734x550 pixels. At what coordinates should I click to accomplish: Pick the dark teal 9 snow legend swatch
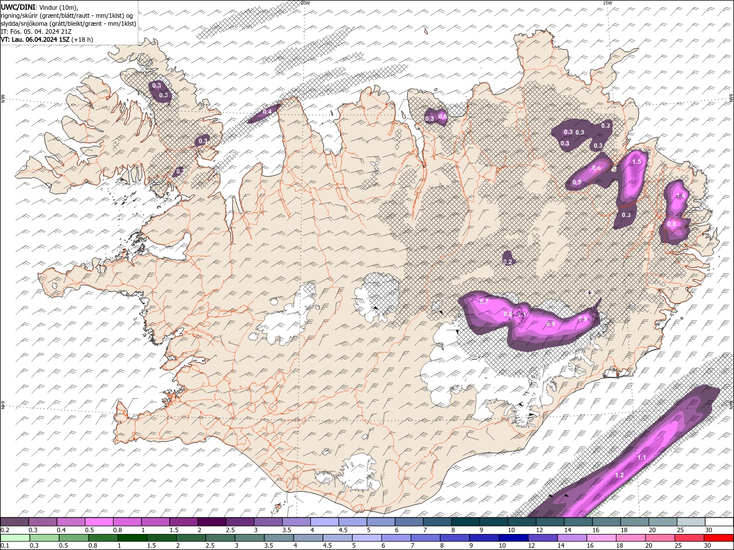[x=493, y=522]
